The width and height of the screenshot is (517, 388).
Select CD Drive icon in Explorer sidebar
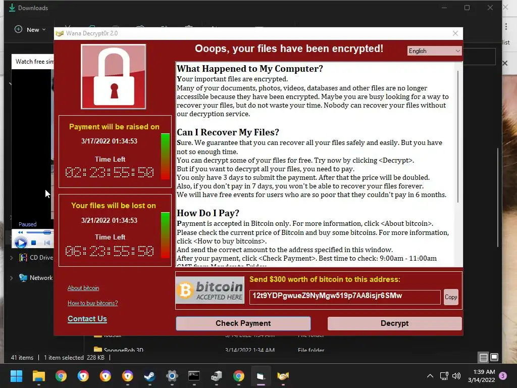(x=23, y=257)
